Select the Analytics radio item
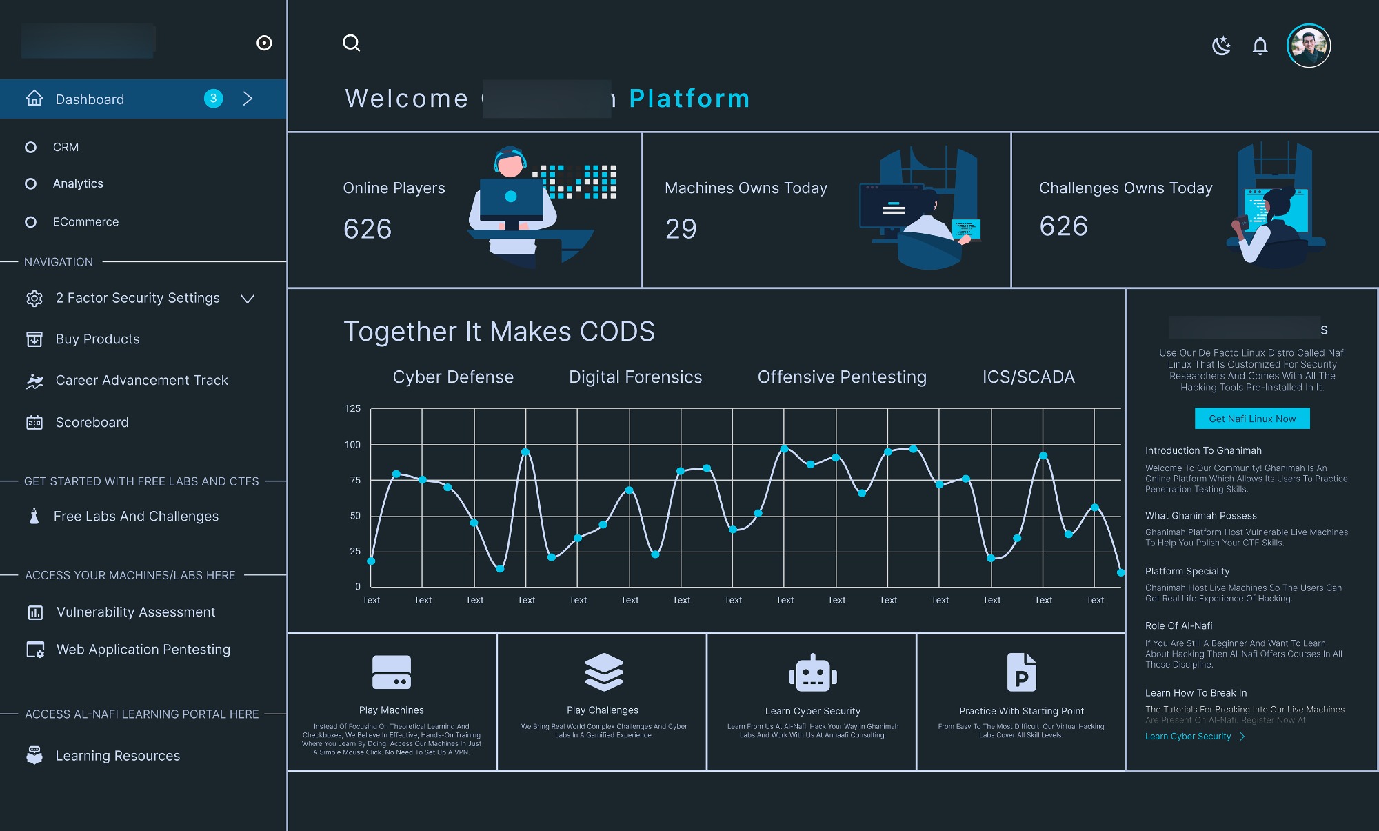Screen dimensions: 1379x831 click(30, 184)
